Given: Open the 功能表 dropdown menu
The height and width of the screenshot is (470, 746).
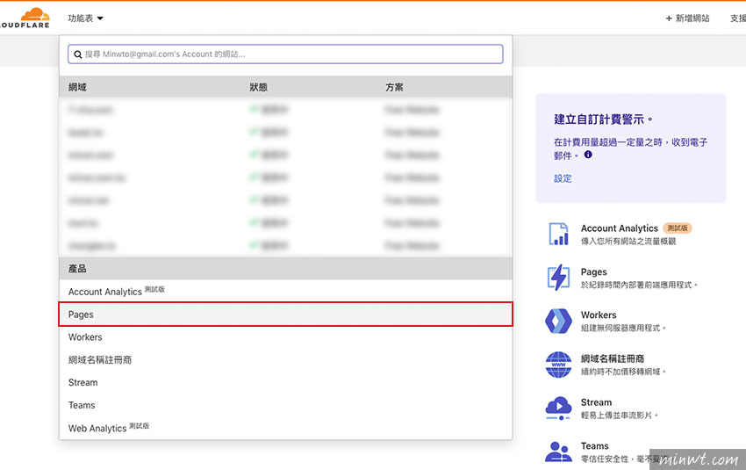Looking at the screenshot, I should 86,18.
